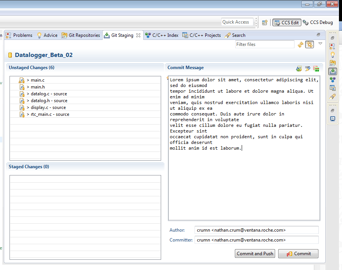Image resolution: width=342 pixels, height=270 pixels.
Task: Click the Refresh staging view icon
Action: click(301, 44)
